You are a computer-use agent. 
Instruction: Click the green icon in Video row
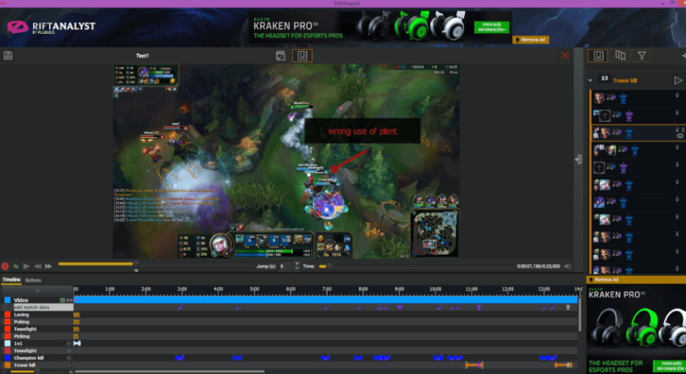point(63,300)
